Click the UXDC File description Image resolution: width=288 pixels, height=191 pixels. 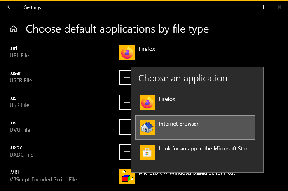pyautogui.click(x=22, y=155)
